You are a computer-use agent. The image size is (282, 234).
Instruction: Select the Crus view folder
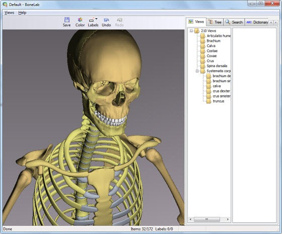[210, 61]
